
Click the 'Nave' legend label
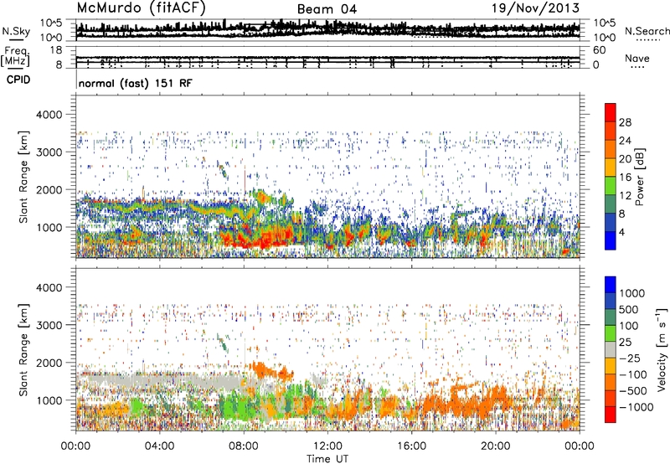pos(637,59)
